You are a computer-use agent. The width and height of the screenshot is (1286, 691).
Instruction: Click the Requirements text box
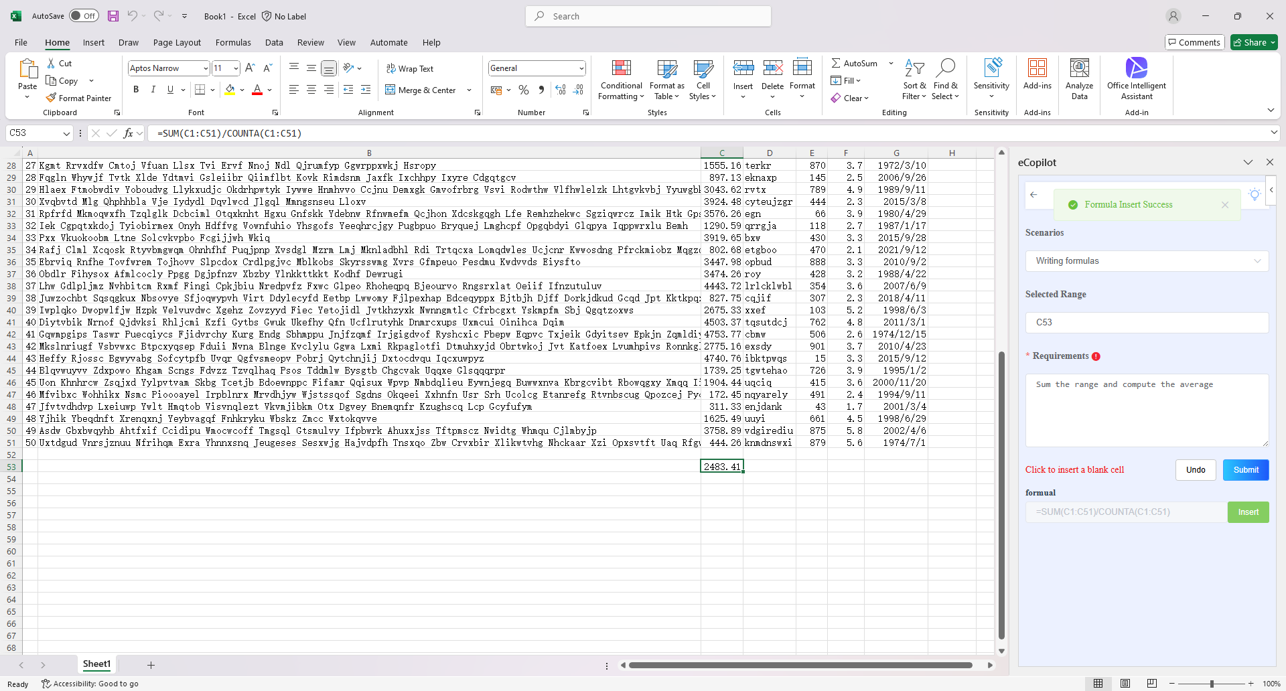(x=1146, y=410)
